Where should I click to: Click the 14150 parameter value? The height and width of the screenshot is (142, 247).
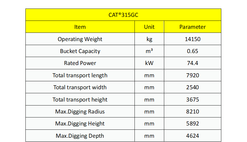click(192, 39)
